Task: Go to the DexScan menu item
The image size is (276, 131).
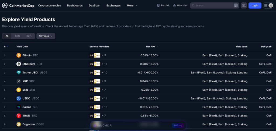Action: pos(94,5)
